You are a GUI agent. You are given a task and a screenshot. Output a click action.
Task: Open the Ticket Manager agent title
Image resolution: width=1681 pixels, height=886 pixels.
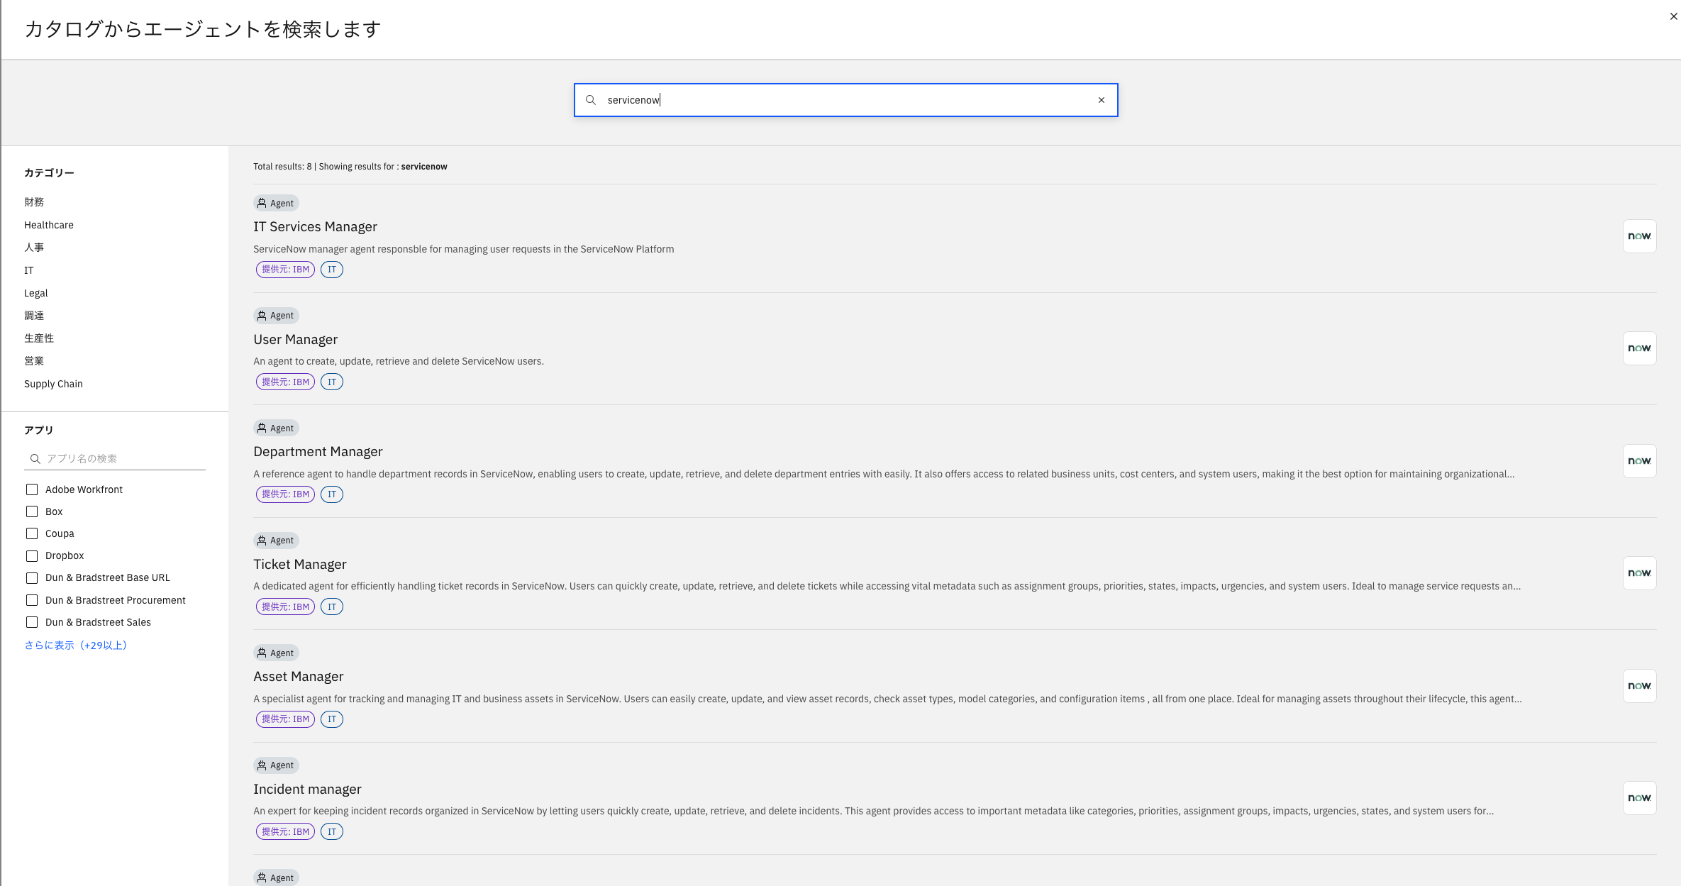tap(299, 564)
